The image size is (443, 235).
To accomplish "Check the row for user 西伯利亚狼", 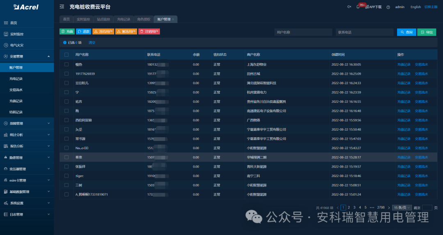I will (66, 120).
